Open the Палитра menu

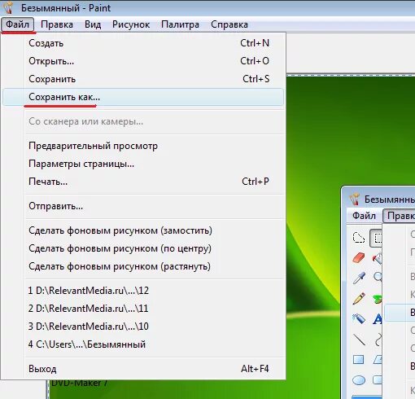click(x=180, y=24)
